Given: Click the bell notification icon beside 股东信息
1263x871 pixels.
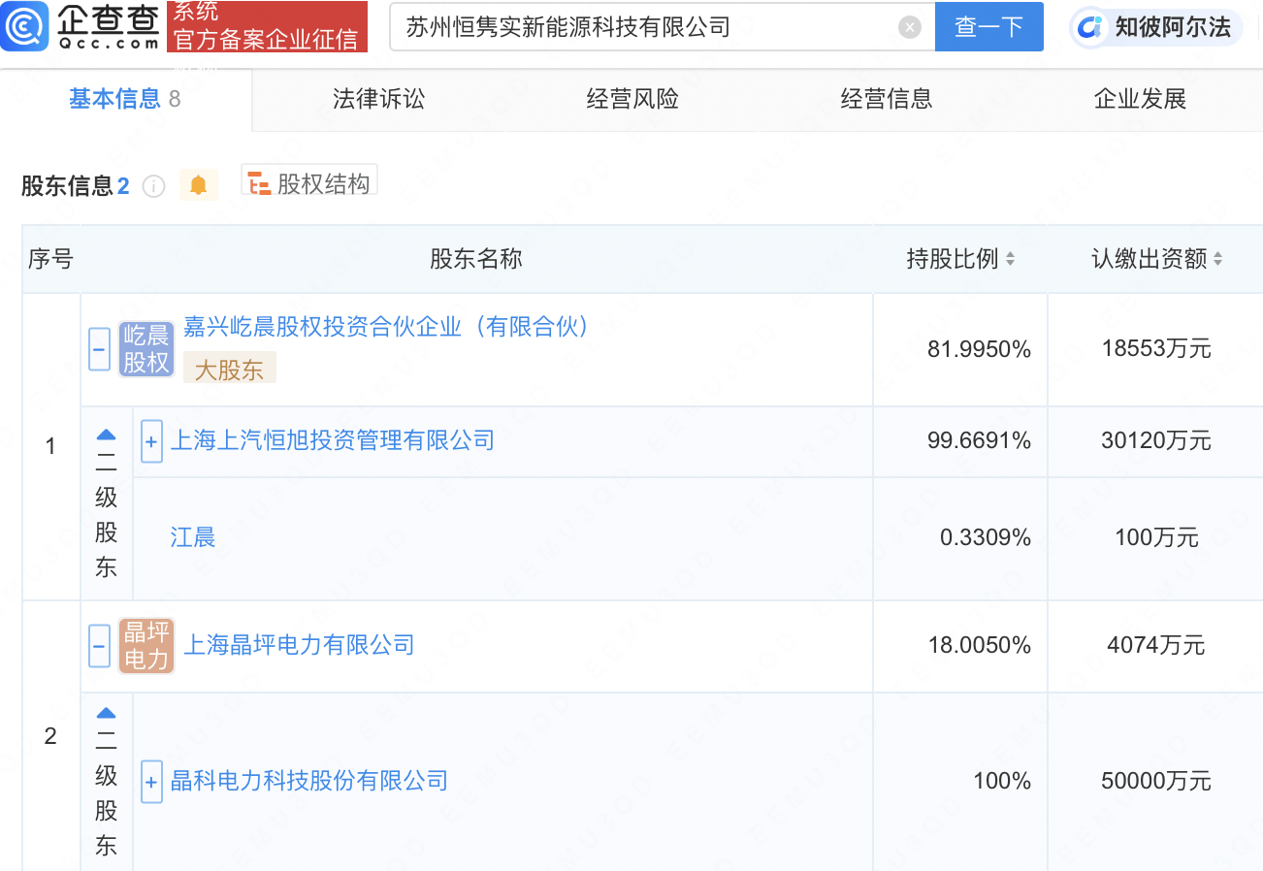Looking at the screenshot, I should (x=200, y=184).
